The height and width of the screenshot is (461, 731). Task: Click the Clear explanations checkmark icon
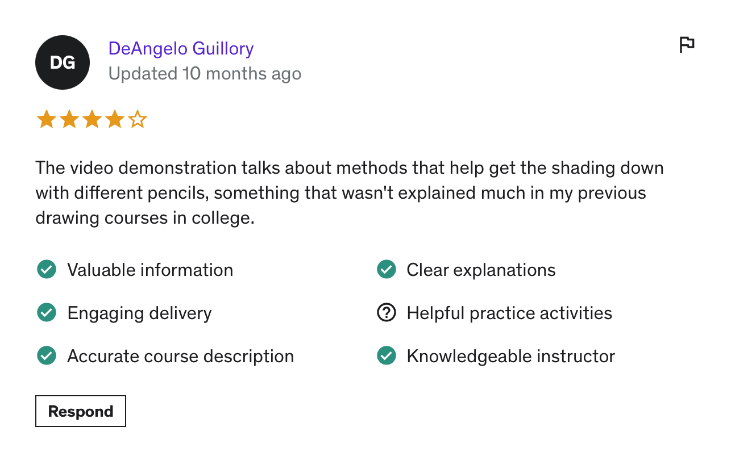tap(387, 270)
